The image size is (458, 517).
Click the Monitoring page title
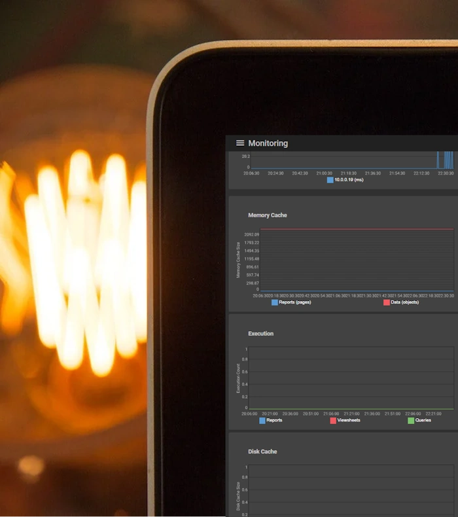[268, 143]
